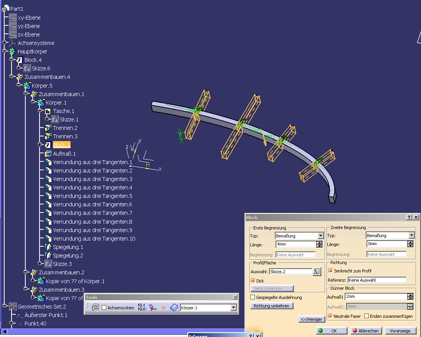
Task: Toggle the Neutrale Faser checkbox
Action: tap(330, 316)
